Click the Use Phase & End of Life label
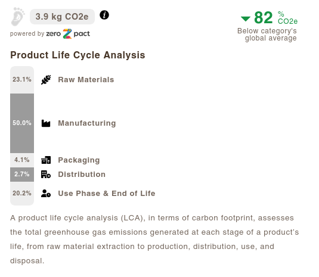The height and width of the screenshot is (277, 319). [107, 193]
